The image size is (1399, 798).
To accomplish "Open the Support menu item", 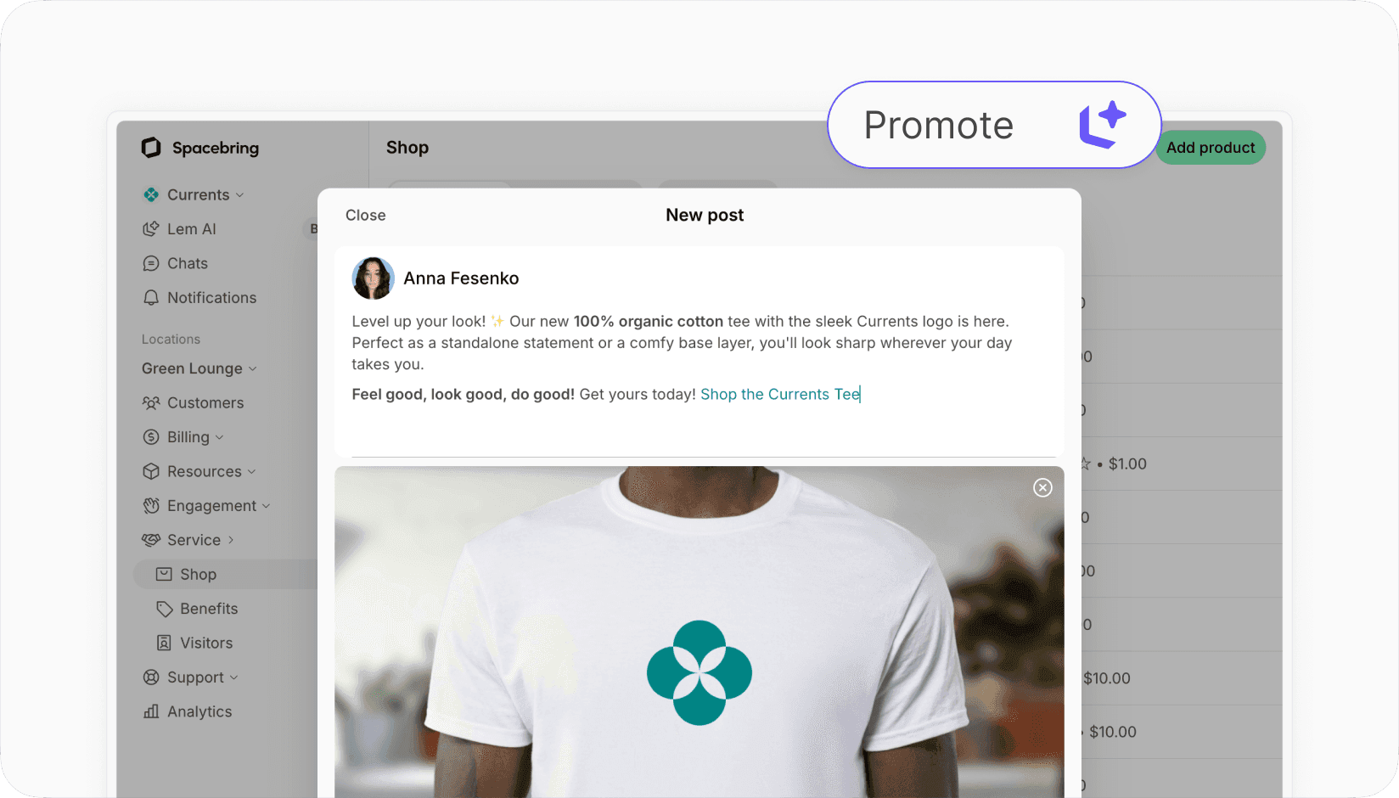I will [x=196, y=677].
